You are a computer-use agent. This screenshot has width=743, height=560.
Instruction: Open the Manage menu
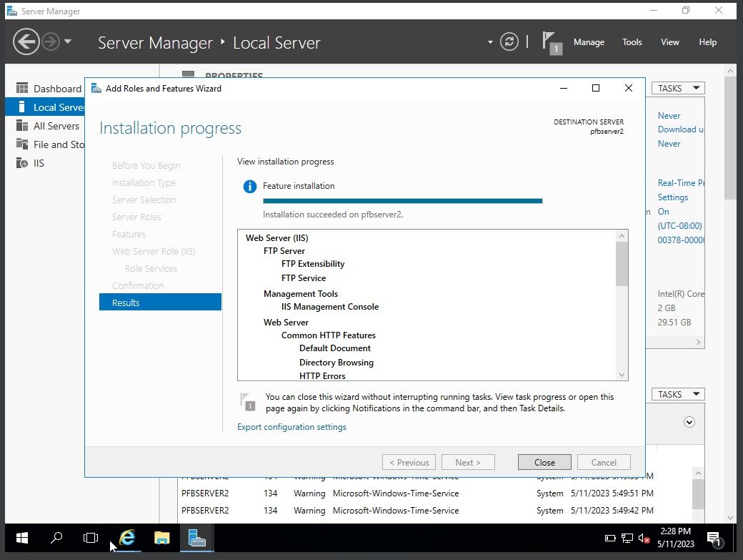pyautogui.click(x=589, y=41)
